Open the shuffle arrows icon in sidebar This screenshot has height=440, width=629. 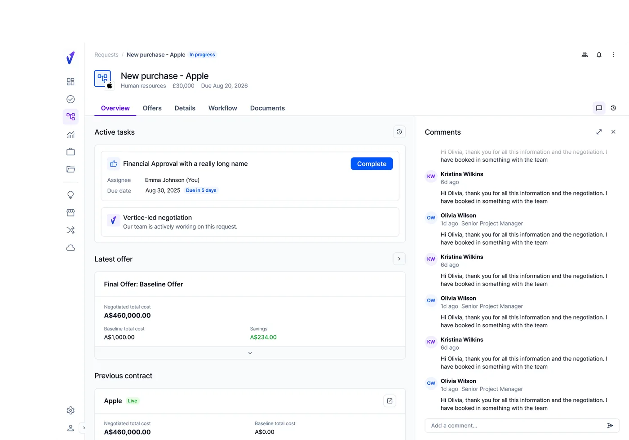[x=71, y=230]
